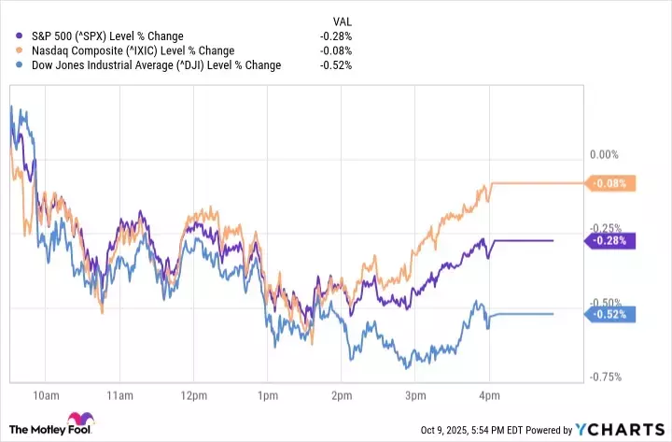Click the 0.00% y-axis label
This screenshot has width=672, height=442.
[606, 155]
